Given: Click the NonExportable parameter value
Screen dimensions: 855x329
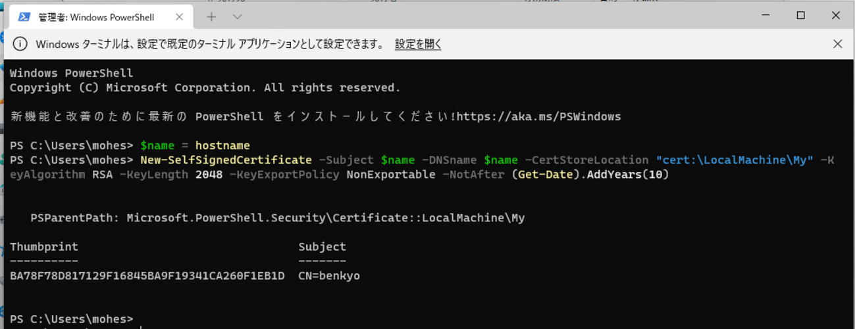Looking at the screenshot, I should (391, 174).
